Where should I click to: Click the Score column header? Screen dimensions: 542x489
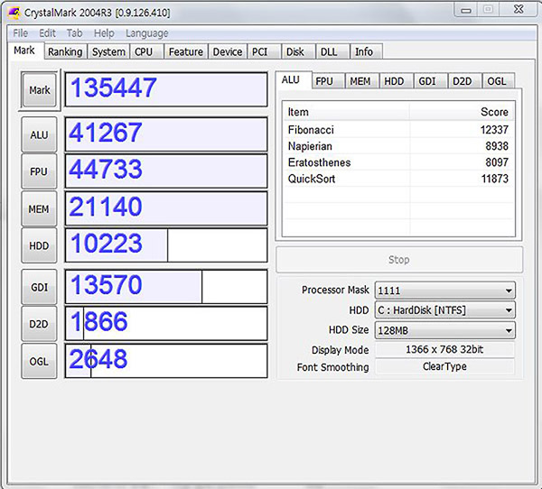(x=463, y=112)
